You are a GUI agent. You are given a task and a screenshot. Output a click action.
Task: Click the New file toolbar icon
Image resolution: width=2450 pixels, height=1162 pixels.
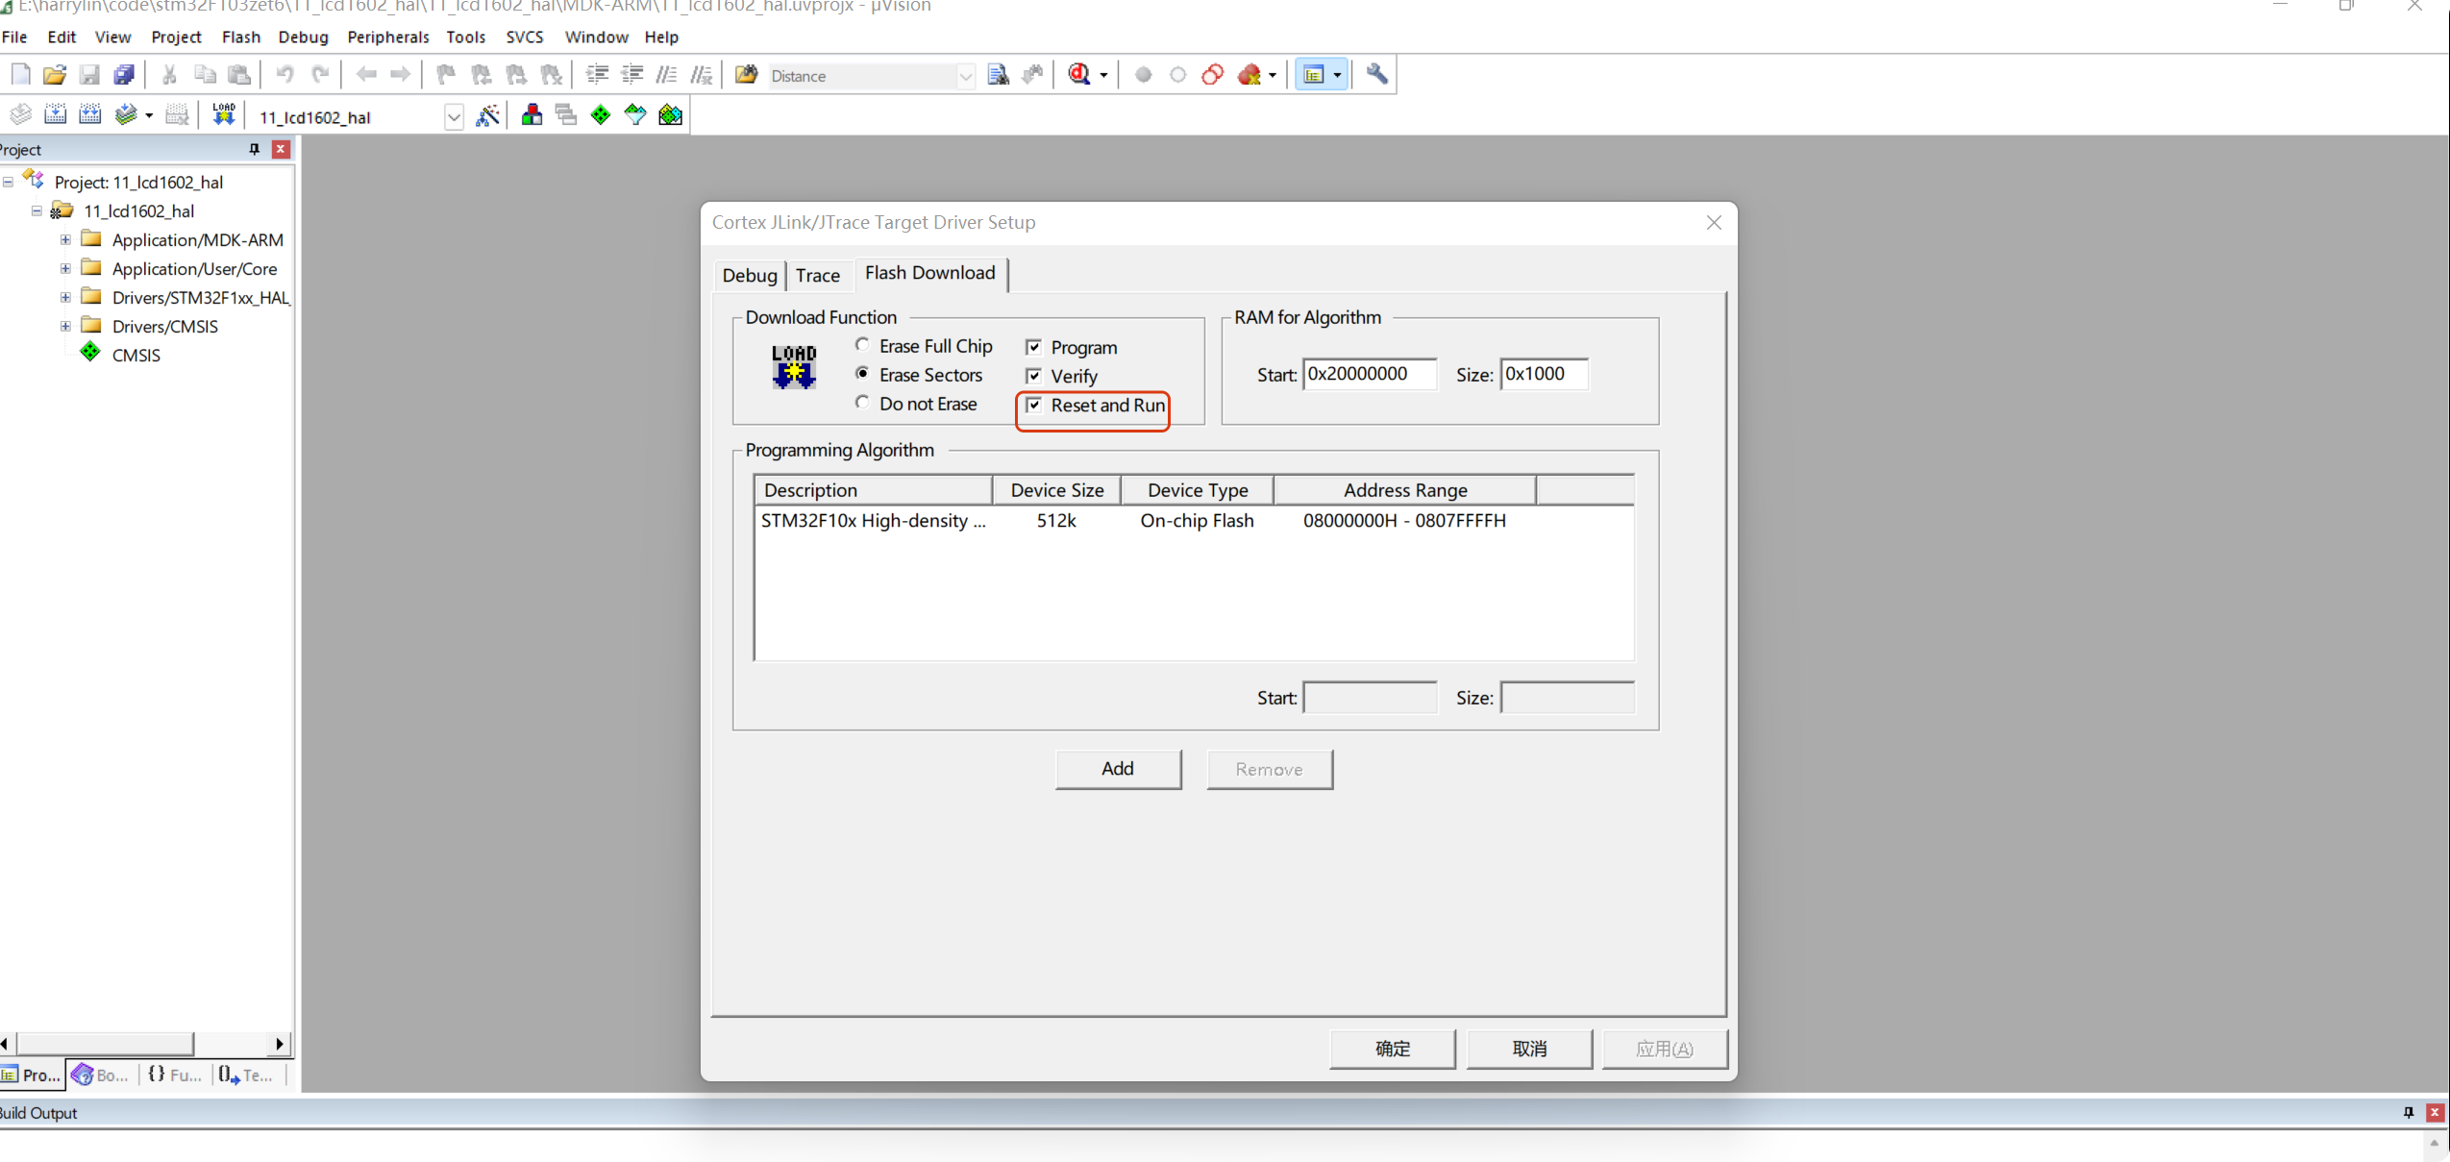(20, 75)
